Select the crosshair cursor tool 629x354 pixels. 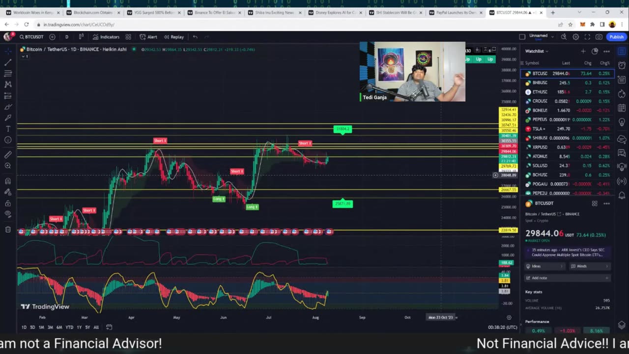[x=8, y=51]
